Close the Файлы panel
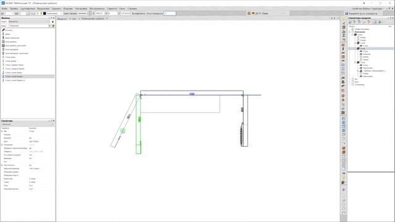The image size is (395, 222). [x=54, y=18]
